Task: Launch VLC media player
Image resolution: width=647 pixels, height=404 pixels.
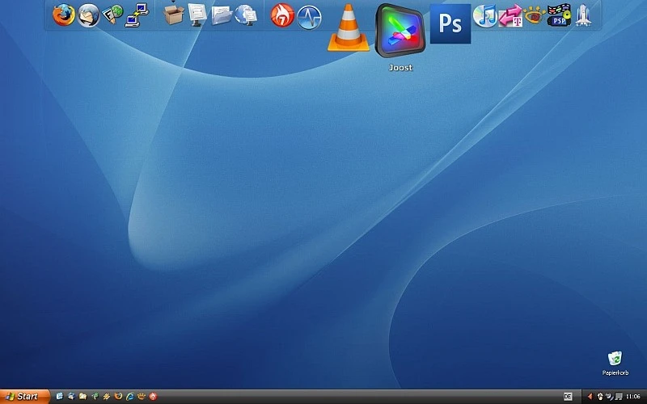Action: click(348, 28)
